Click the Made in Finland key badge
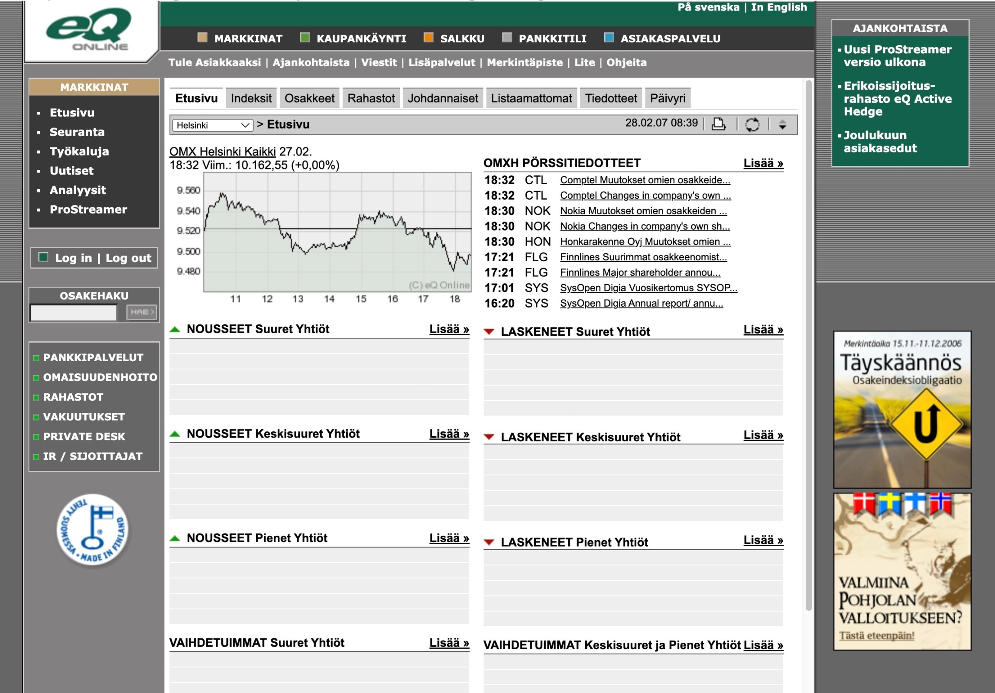This screenshot has height=693, width=995. (x=93, y=530)
